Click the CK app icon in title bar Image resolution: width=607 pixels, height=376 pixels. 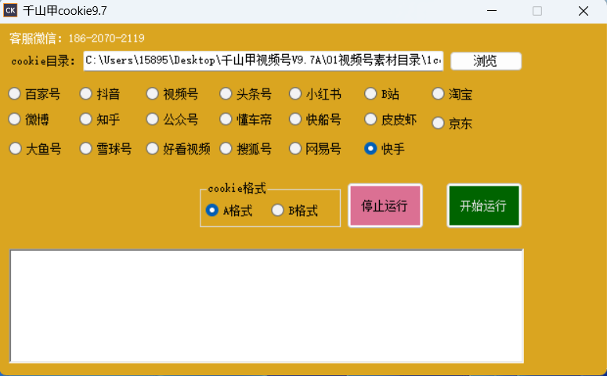click(11, 11)
